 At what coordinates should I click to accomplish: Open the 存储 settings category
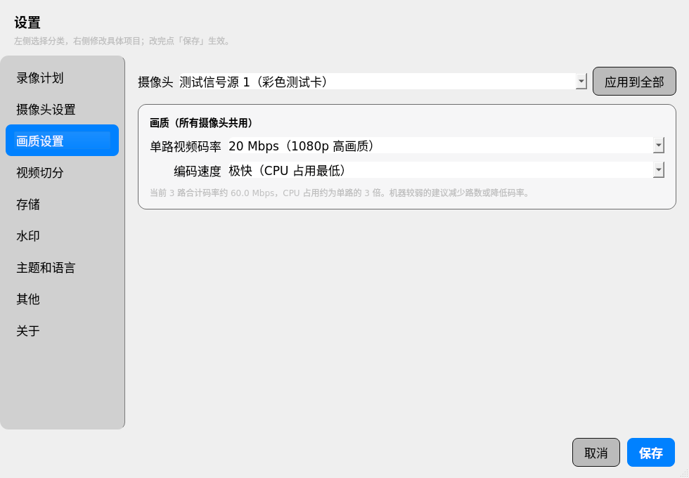pos(62,204)
